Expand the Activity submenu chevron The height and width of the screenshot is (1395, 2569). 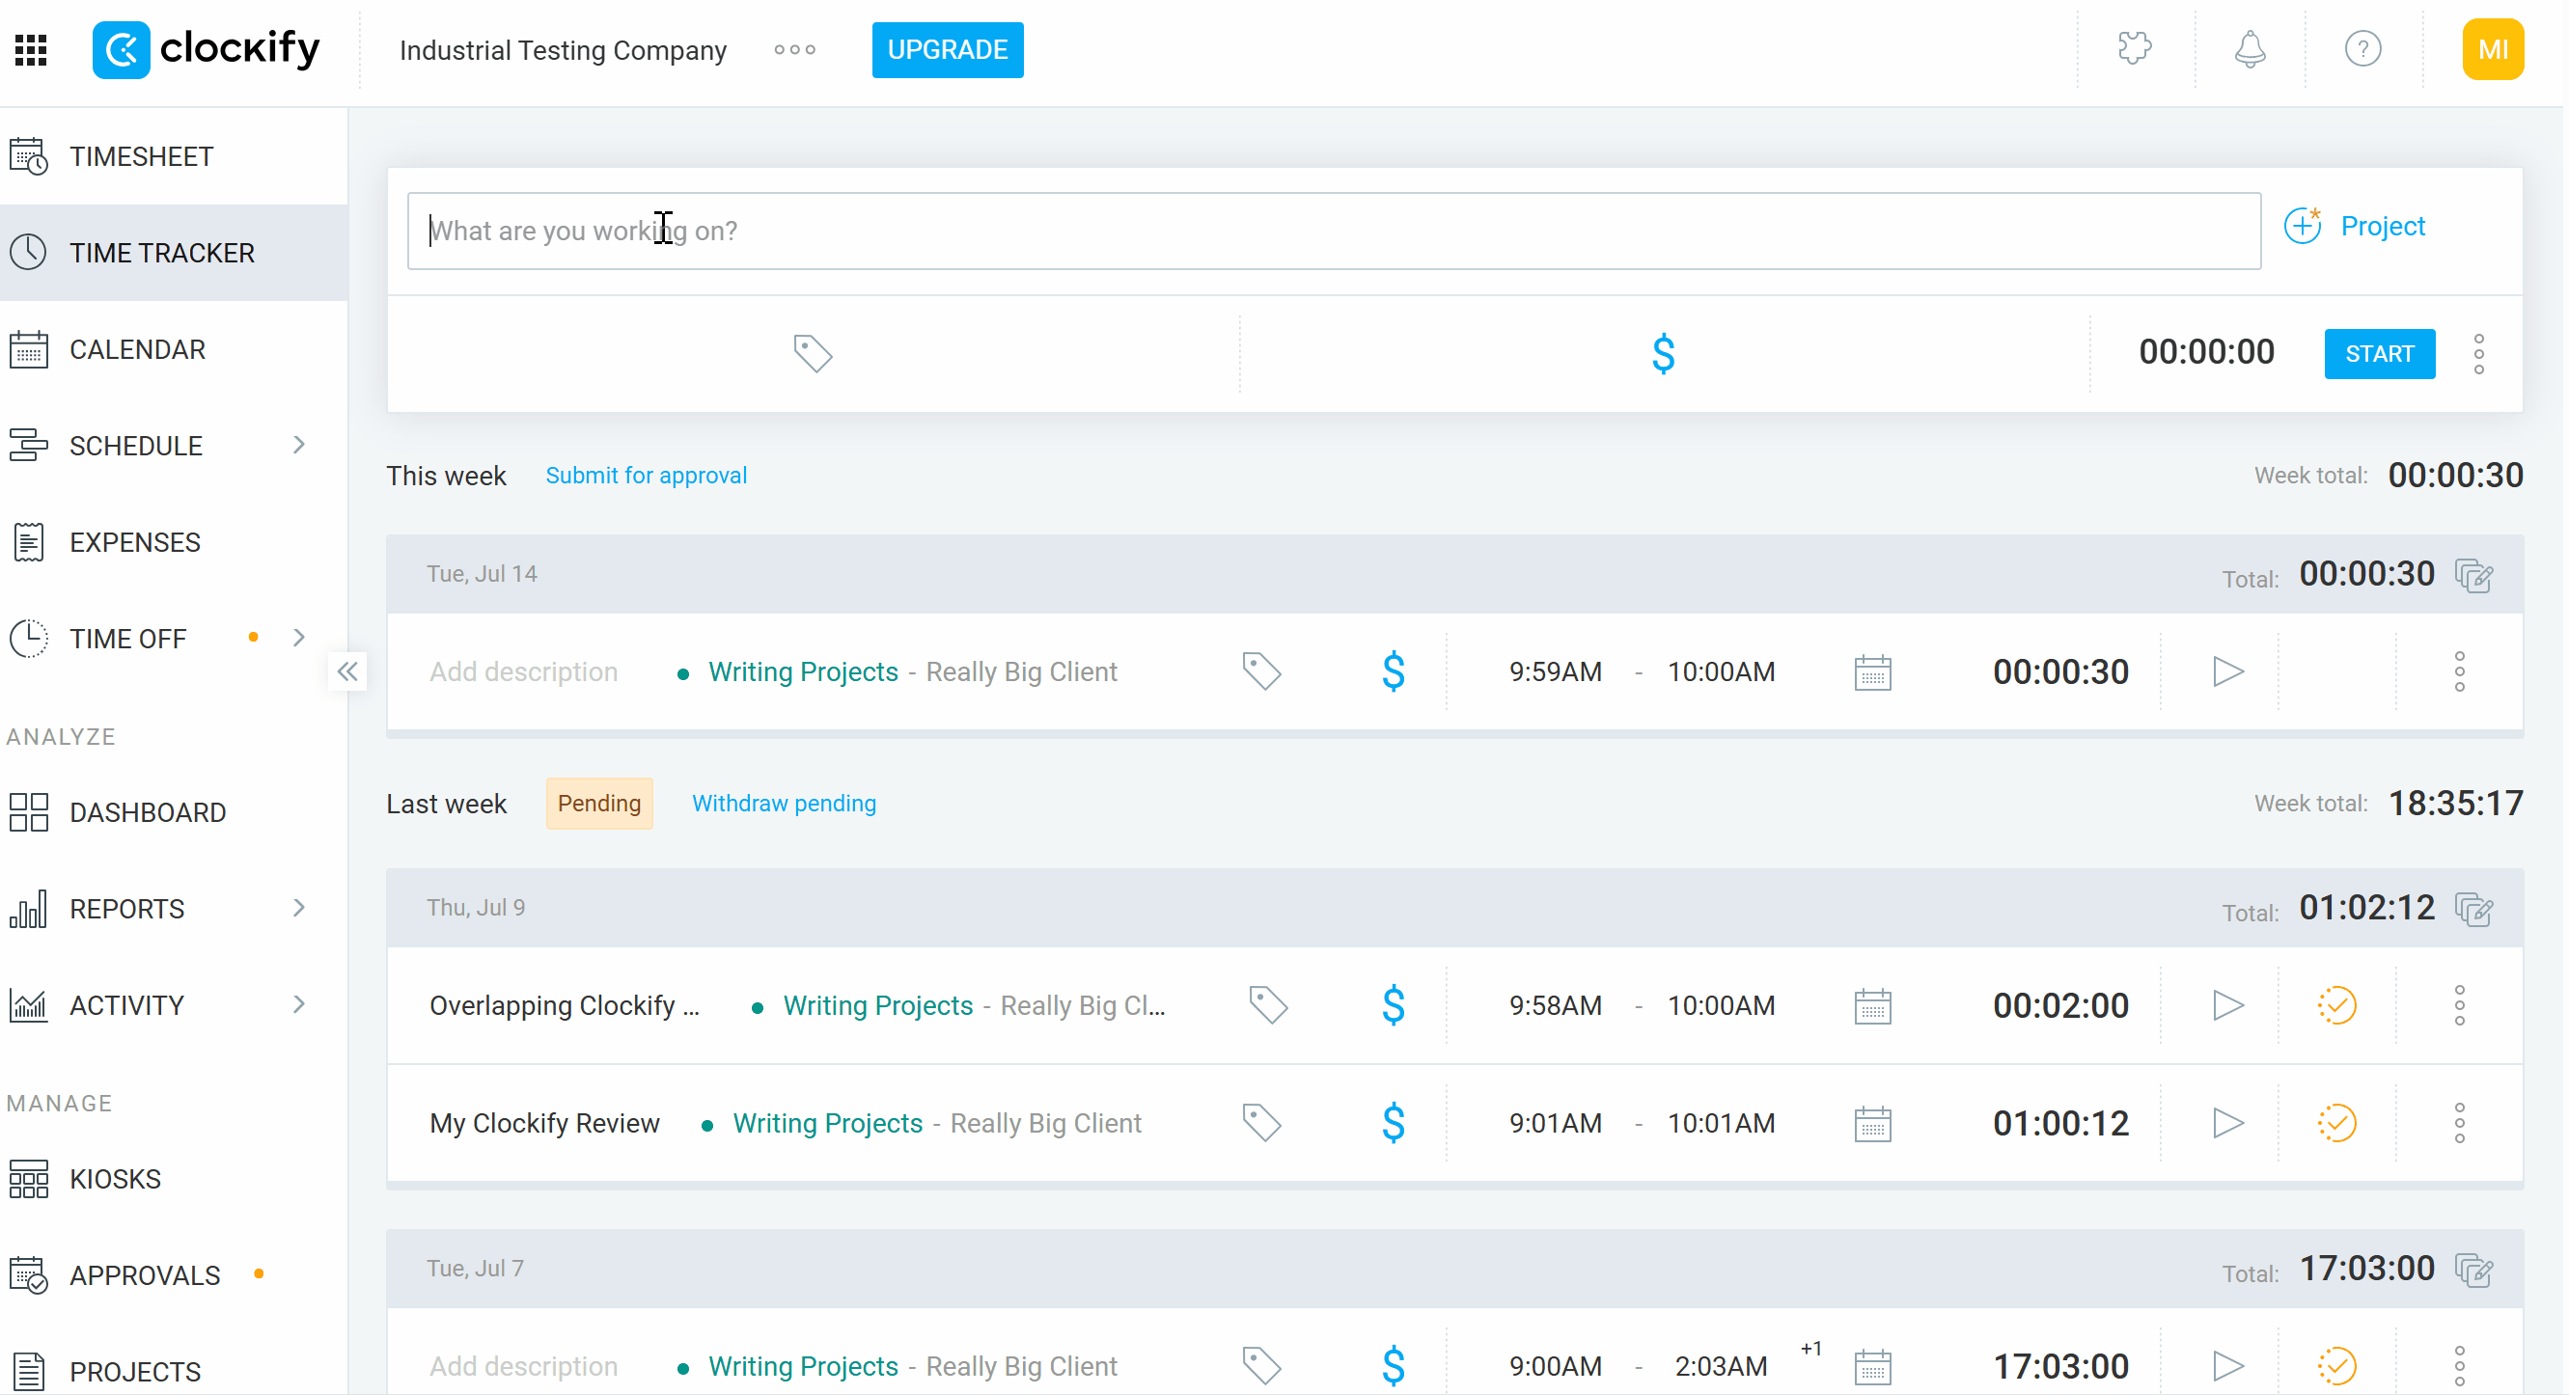(299, 1005)
